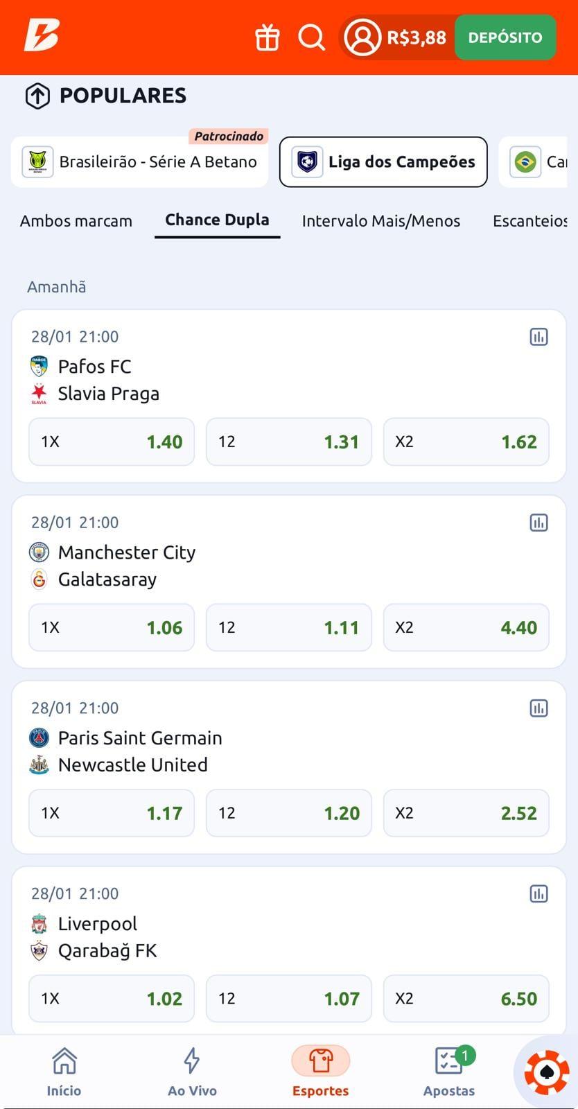Select 12 odds 1.20 for PSG match
Viewport: 578px width, 1109px height.
click(x=288, y=813)
